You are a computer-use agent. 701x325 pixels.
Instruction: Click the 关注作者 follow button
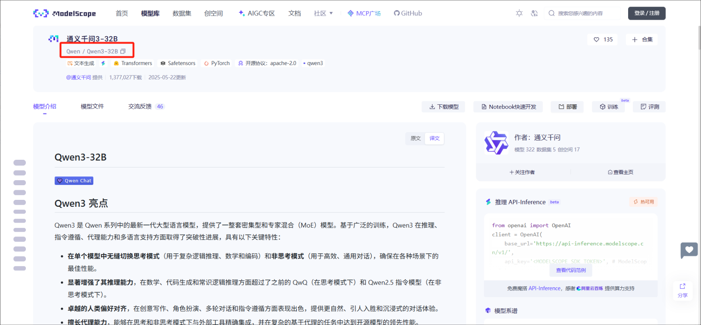(522, 172)
